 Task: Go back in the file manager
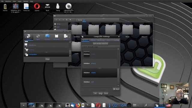56,20
